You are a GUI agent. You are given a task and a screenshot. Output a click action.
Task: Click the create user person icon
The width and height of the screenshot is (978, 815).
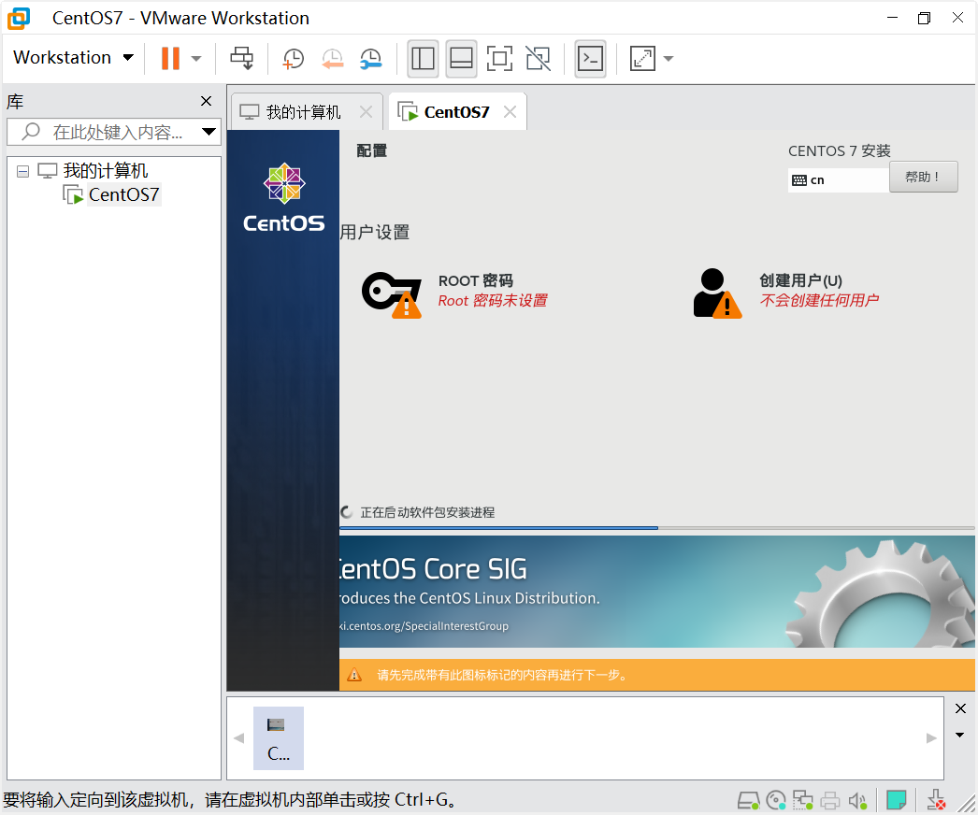point(717,293)
